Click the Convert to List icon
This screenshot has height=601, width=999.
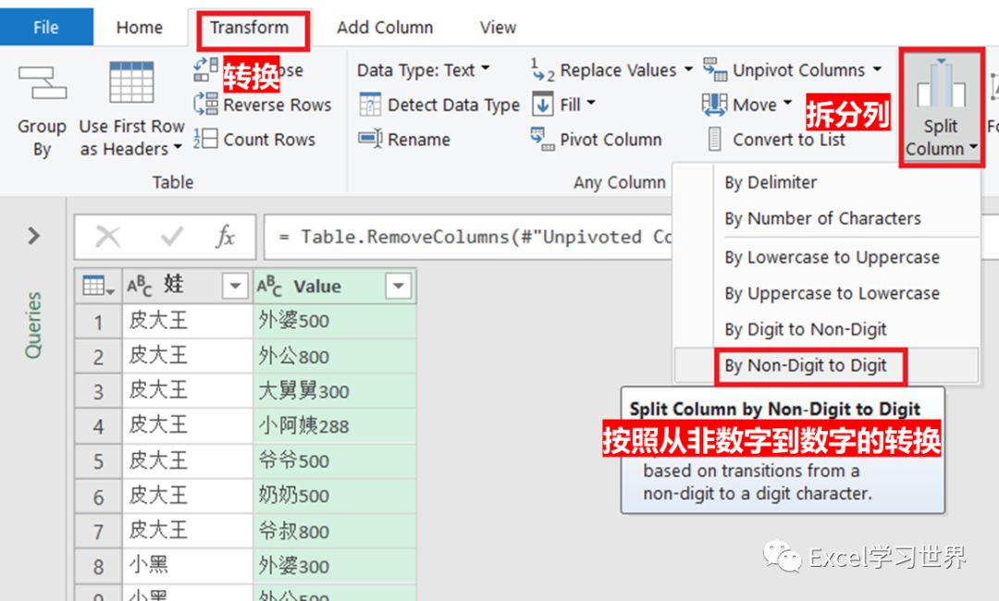(x=715, y=139)
